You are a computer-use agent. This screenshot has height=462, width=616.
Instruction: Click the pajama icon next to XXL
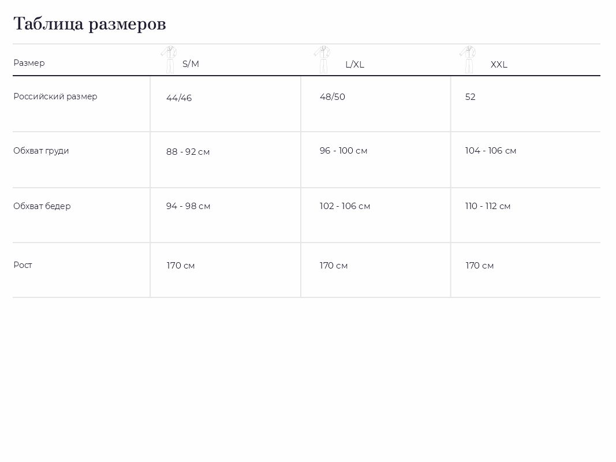[x=468, y=59]
